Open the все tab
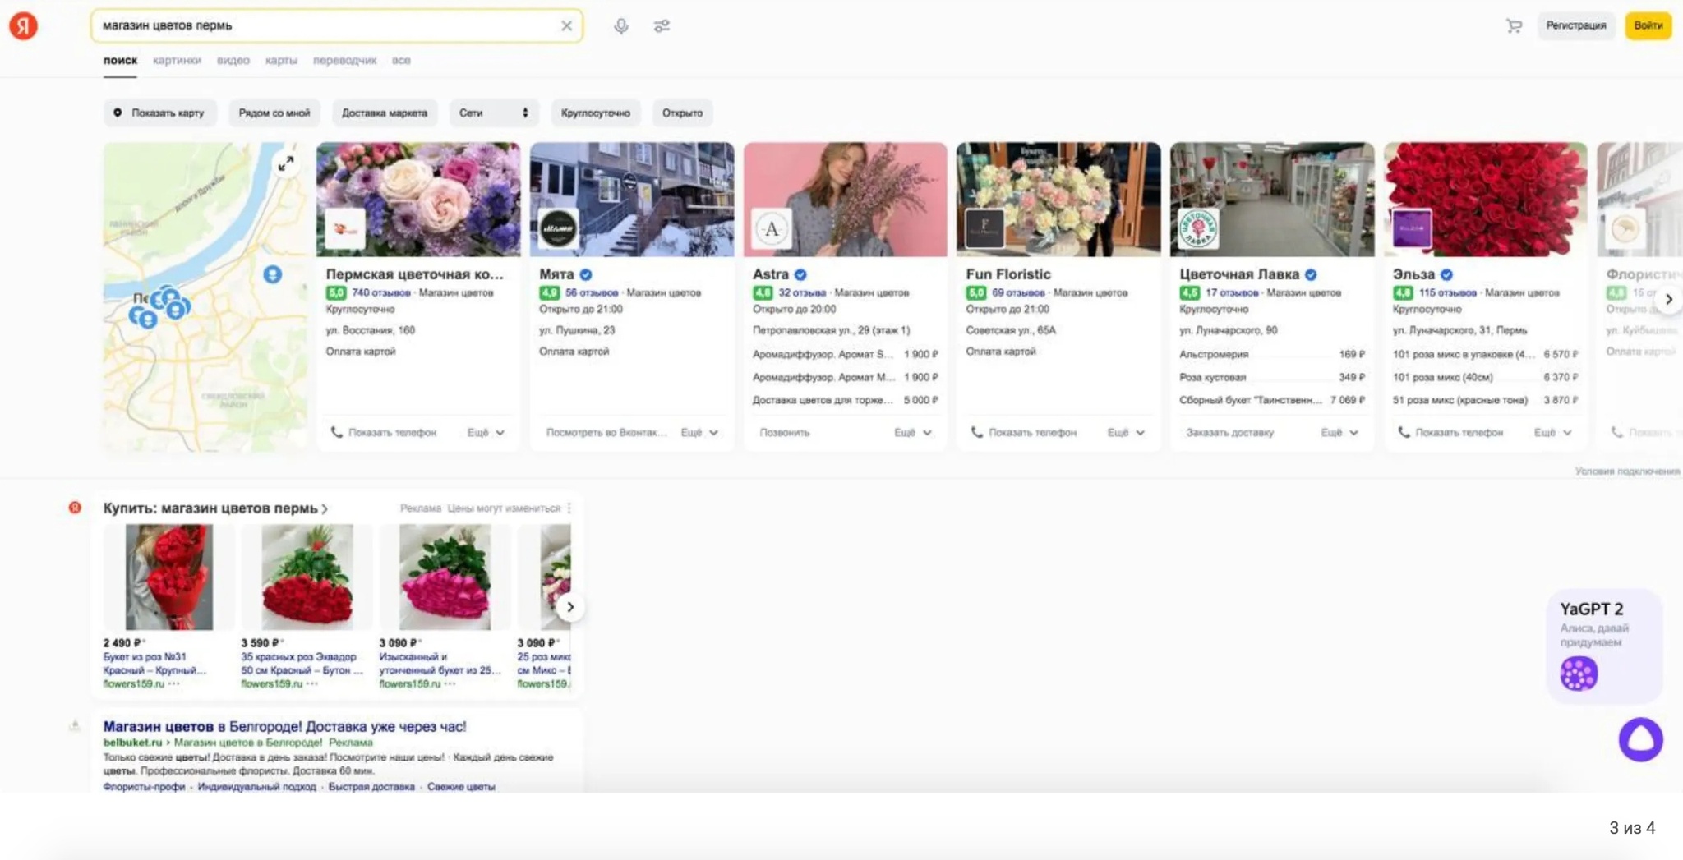This screenshot has width=1683, height=860. [x=401, y=60]
